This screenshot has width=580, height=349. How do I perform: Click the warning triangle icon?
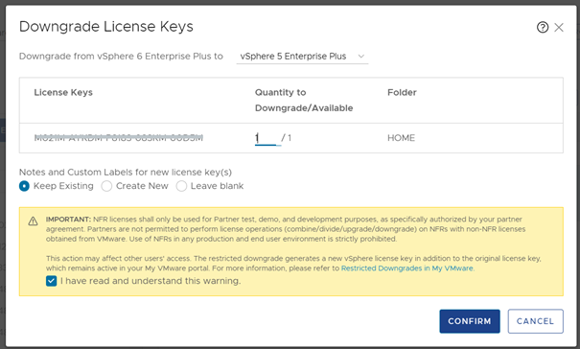[33, 221]
